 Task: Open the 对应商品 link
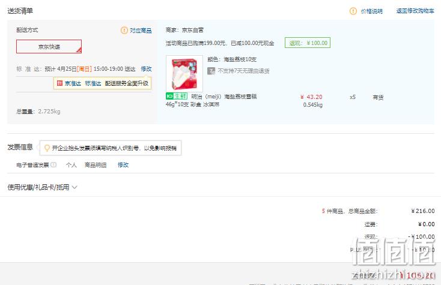click(x=141, y=31)
